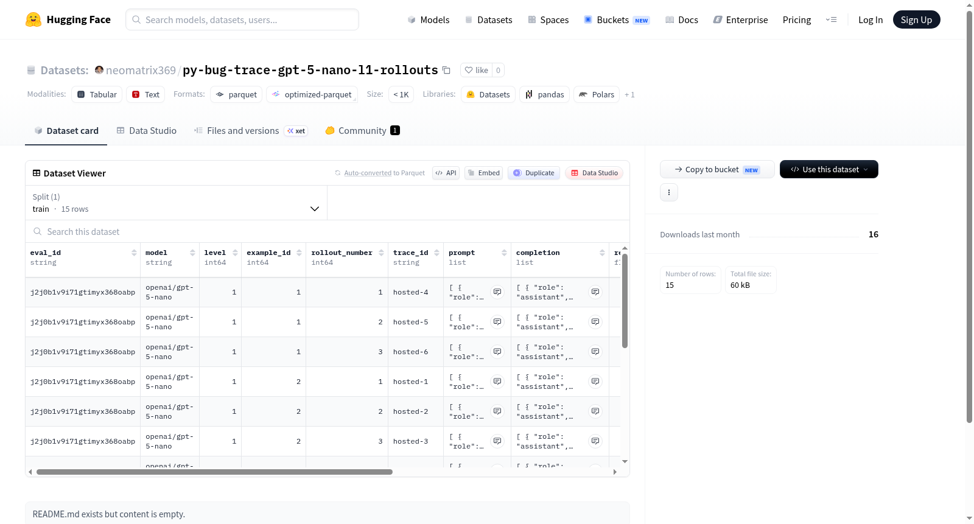Focus the top search models field
974x524 pixels.
coord(242,19)
